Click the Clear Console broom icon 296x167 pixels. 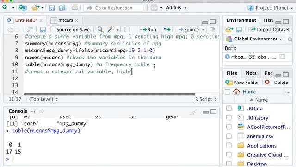pos(193,112)
